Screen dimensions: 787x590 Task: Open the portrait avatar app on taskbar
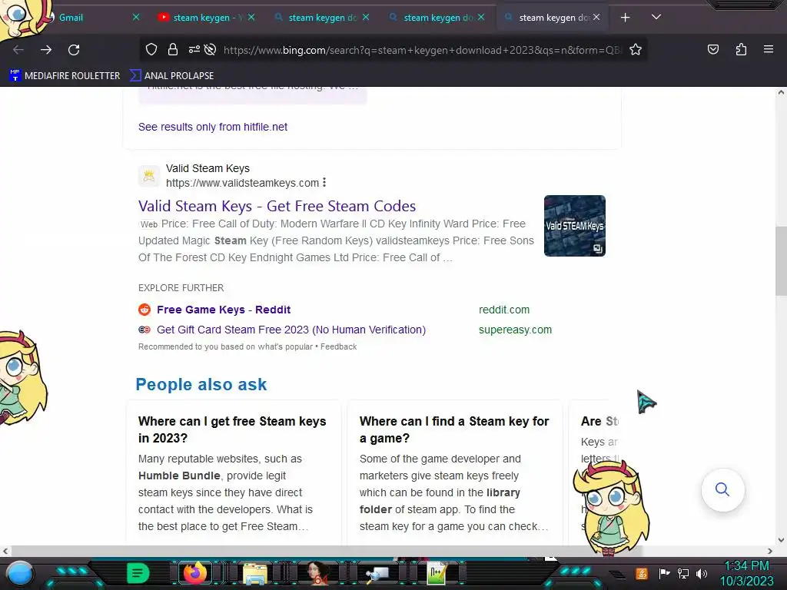317,573
